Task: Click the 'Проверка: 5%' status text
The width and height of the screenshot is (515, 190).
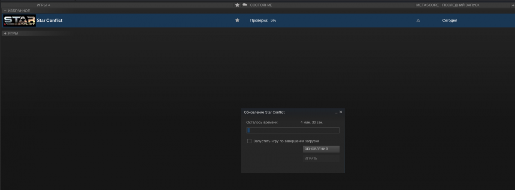Action: [x=263, y=21]
